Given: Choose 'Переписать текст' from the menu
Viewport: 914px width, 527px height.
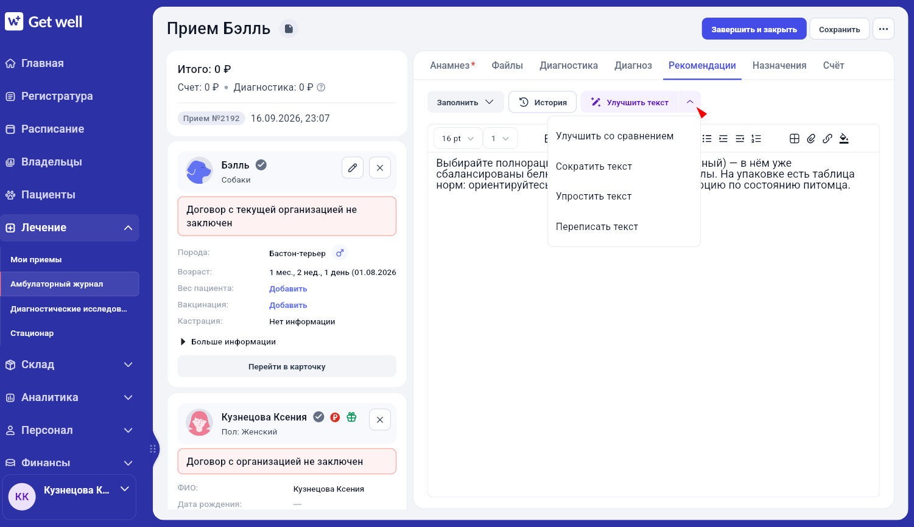Looking at the screenshot, I should click(624, 227).
